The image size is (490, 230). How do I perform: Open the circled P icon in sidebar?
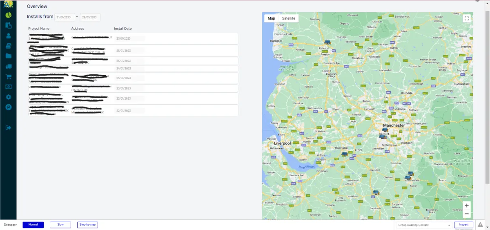tap(8, 107)
